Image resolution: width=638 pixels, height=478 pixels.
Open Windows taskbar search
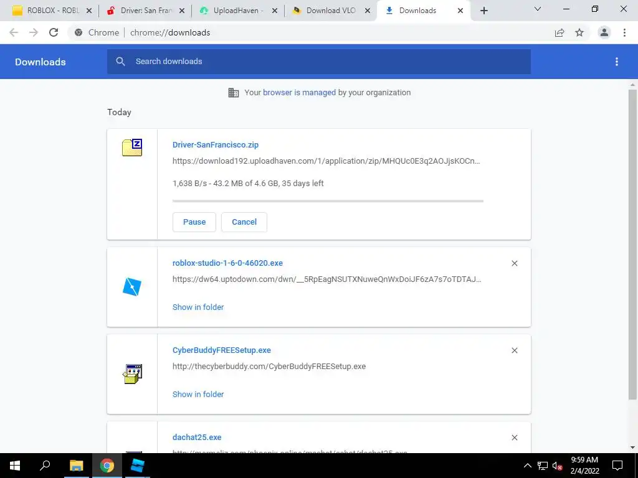pos(45,466)
